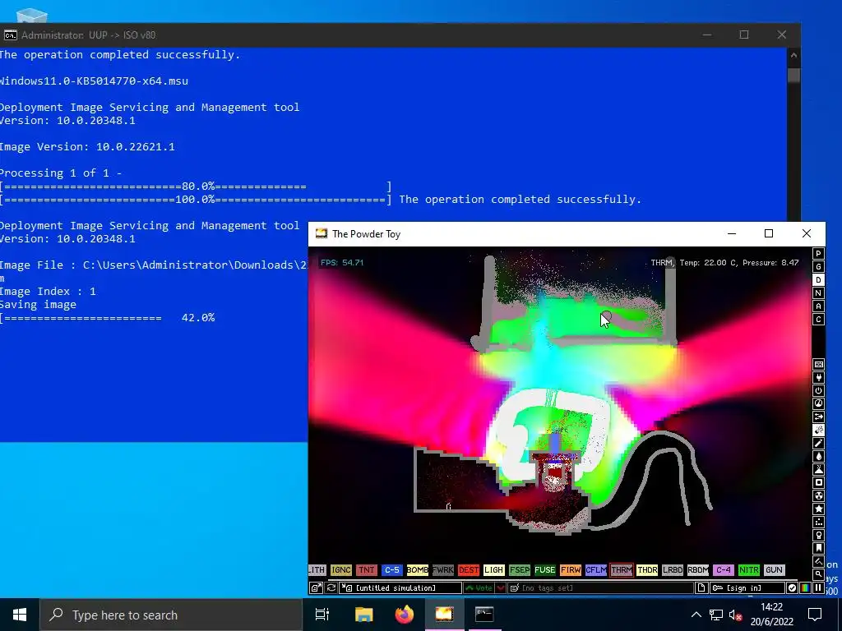Open the Game of Life dots icon

click(x=818, y=522)
